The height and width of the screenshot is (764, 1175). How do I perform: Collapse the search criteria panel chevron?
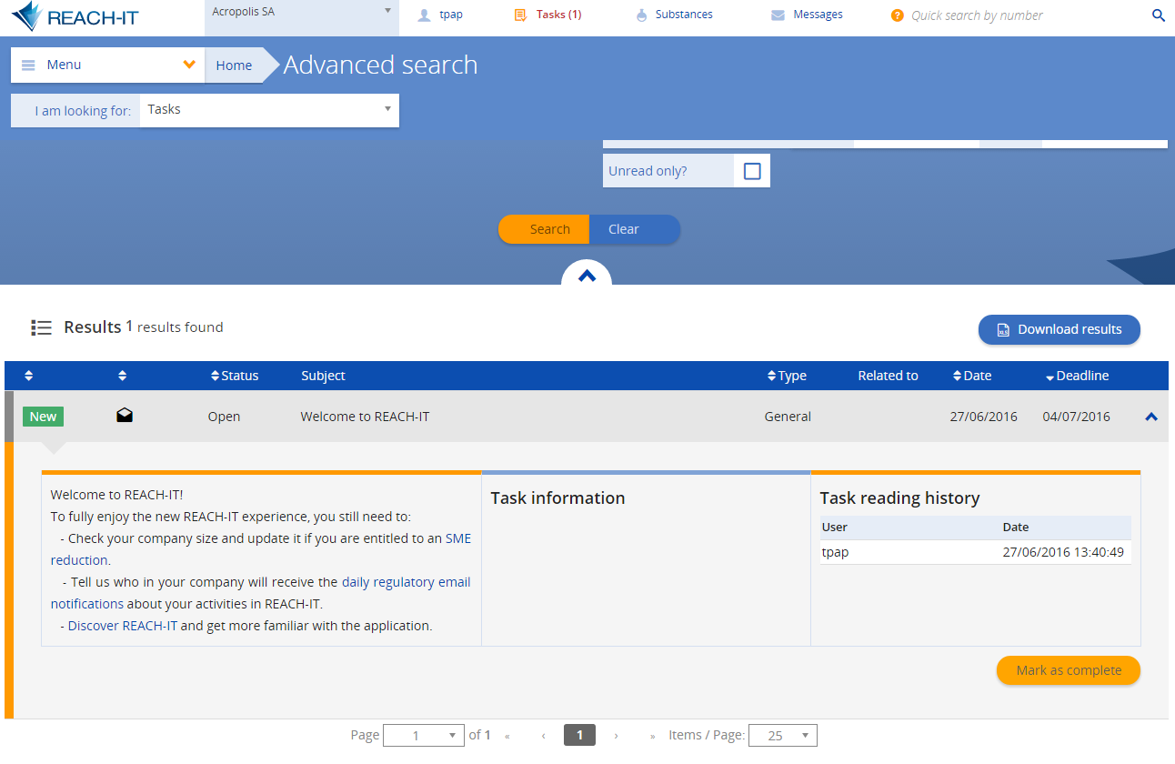click(587, 275)
